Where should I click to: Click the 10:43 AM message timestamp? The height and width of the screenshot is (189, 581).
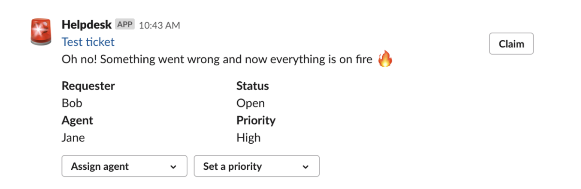[160, 25]
